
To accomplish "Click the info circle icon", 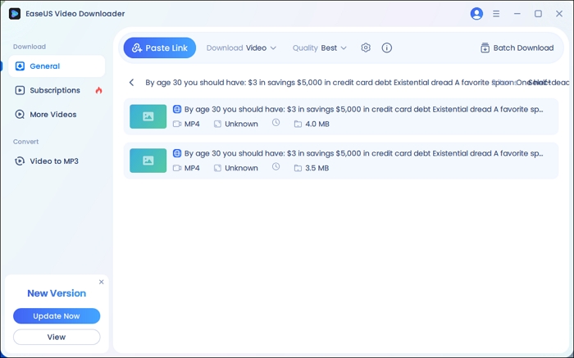I will click(x=387, y=48).
